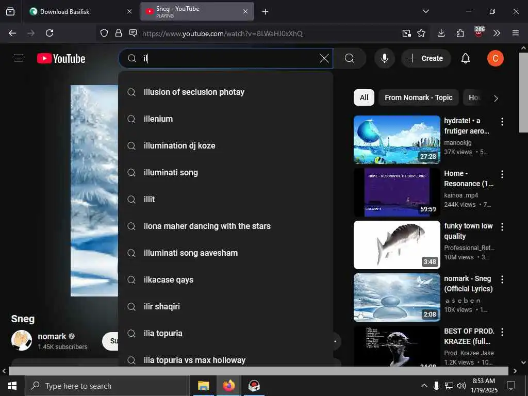Open the Create button

[425, 58]
